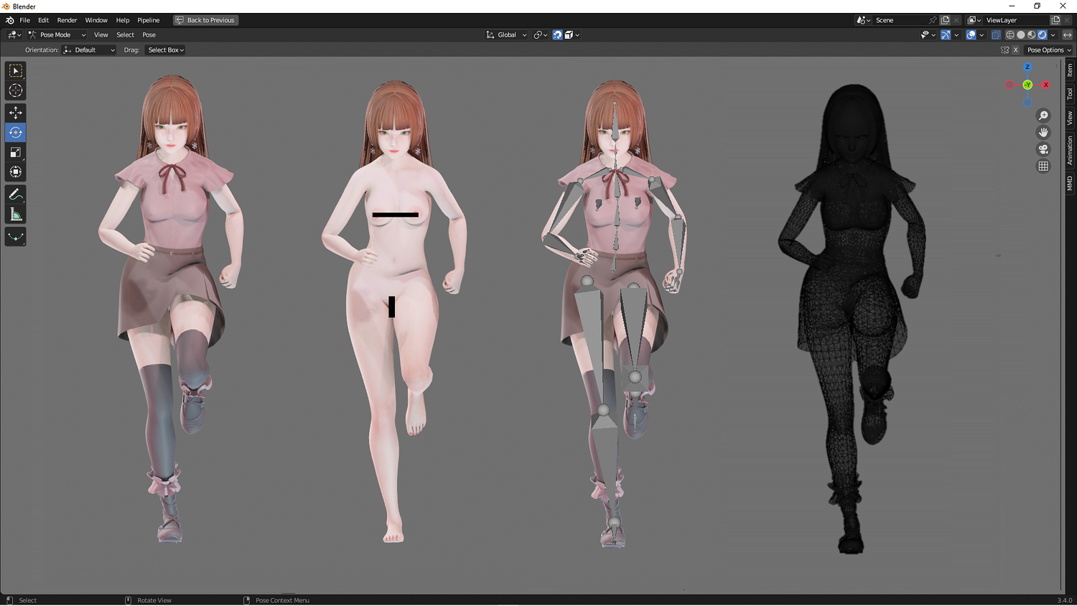Screen dimensions: 1077x606
Task: Select the Select Box tool in toolbar
Action: click(x=15, y=70)
